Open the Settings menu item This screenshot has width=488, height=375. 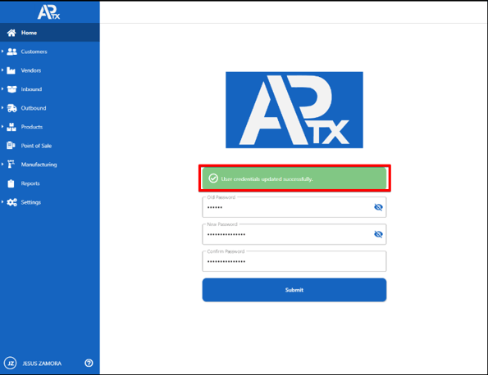point(31,202)
